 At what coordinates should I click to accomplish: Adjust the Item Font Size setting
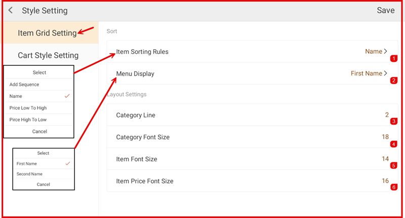pos(385,159)
